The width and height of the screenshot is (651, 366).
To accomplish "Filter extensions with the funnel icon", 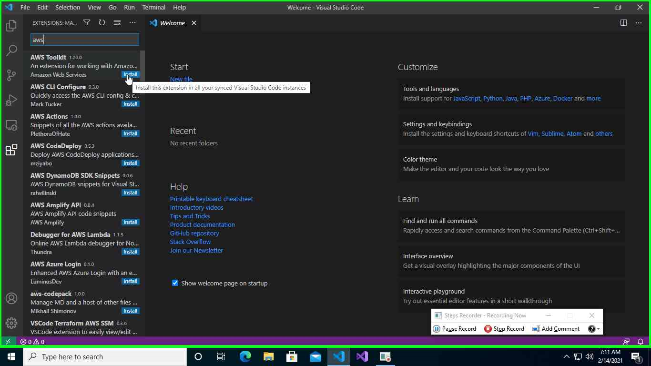I will click(87, 23).
